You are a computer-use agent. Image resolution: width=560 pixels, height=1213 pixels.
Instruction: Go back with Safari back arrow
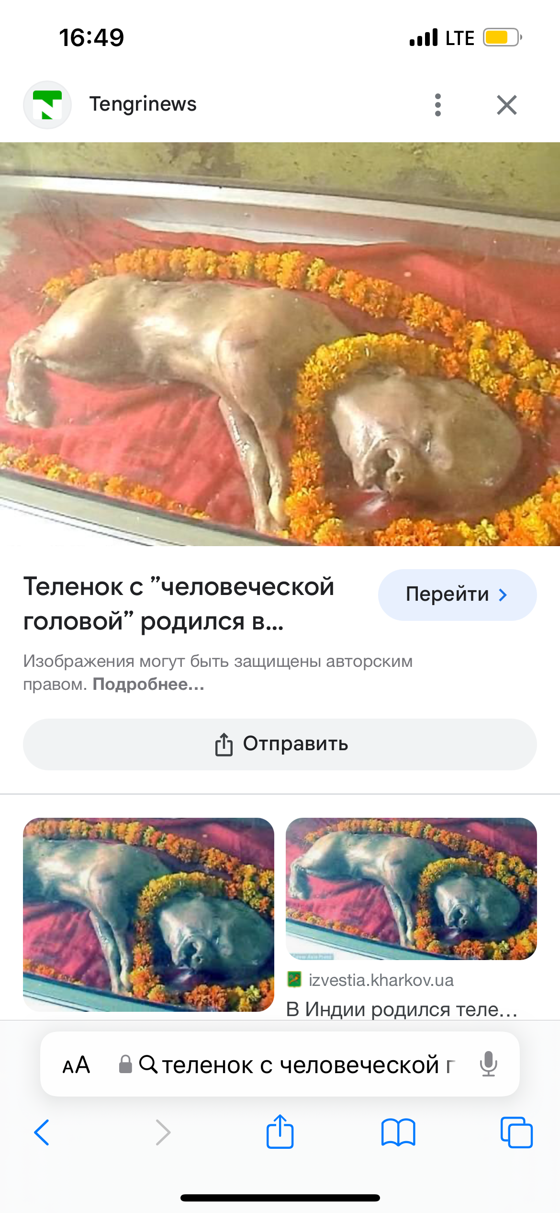point(42,1133)
